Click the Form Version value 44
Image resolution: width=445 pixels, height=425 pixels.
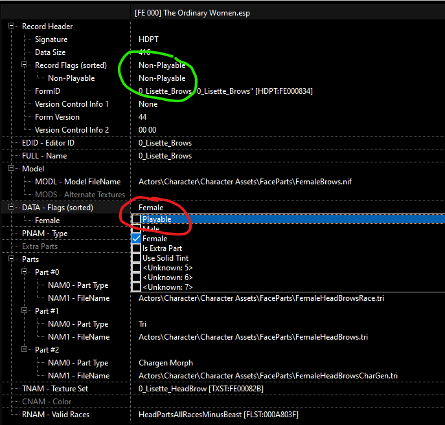click(x=143, y=117)
